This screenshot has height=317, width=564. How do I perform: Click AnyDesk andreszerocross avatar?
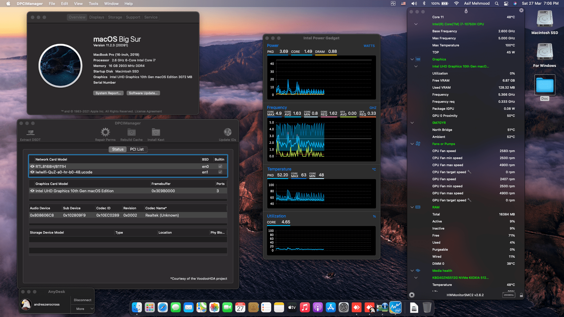26,304
